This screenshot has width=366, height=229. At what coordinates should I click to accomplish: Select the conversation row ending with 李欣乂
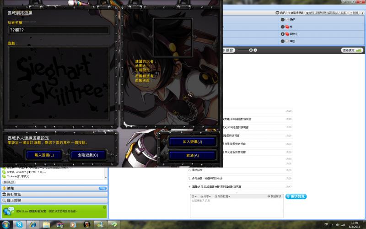click(53, 176)
